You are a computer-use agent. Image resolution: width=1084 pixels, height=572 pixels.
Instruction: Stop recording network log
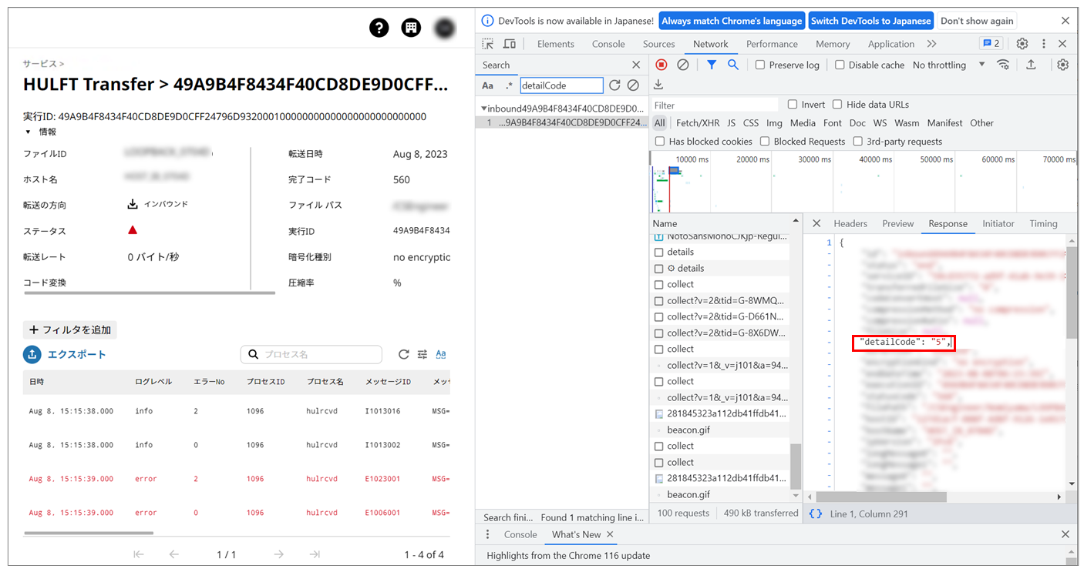coord(661,65)
